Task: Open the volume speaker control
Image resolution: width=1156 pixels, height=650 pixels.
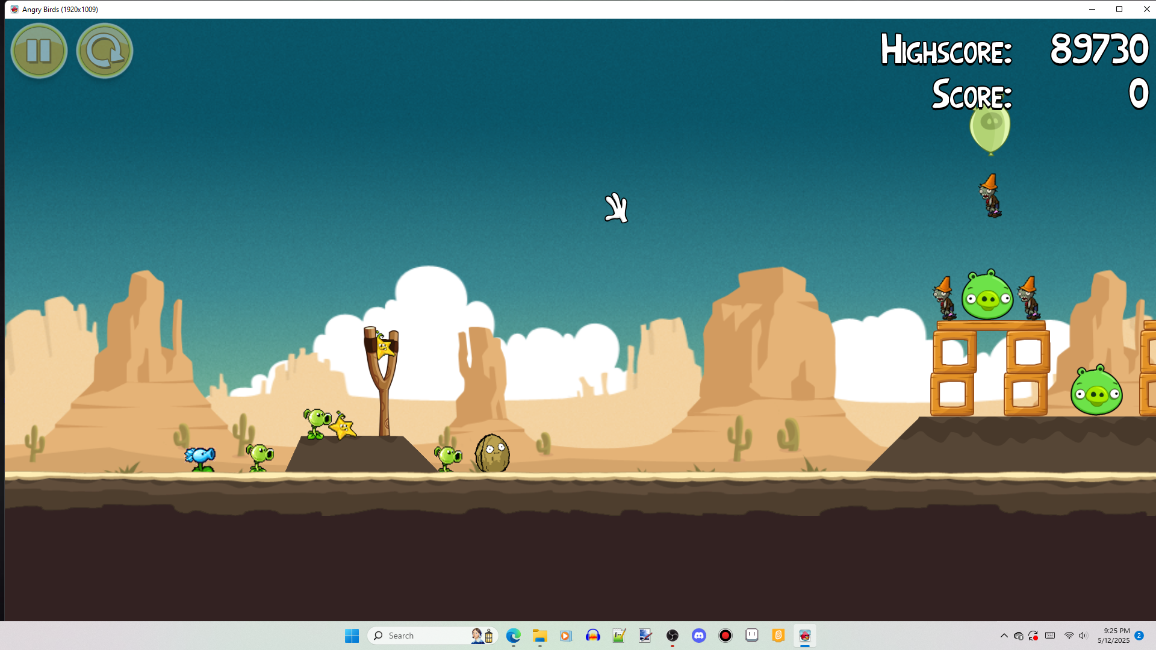Action: 1083,636
